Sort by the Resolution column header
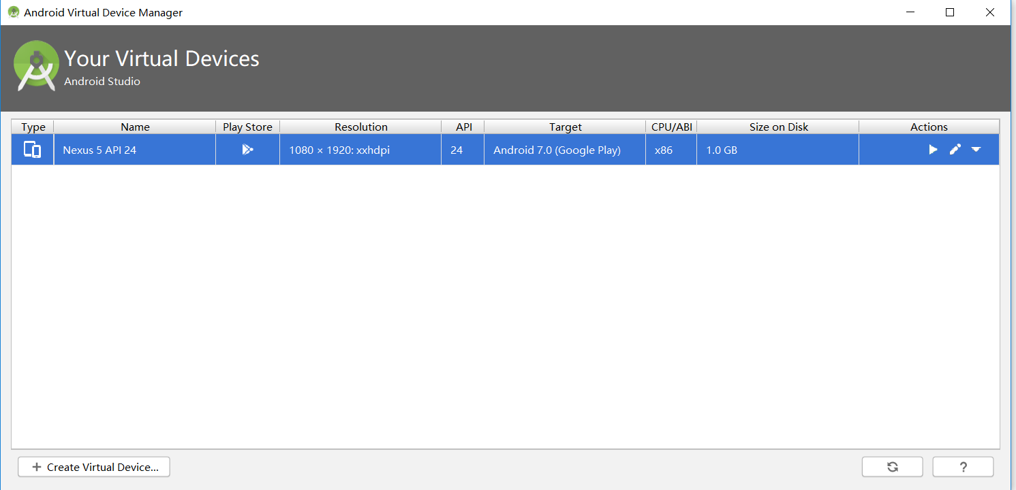This screenshot has height=490, width=1016. (x=360, y=127)
